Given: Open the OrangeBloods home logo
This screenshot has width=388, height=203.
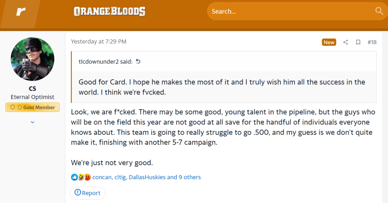Looking at the screenshot, I should point(110,12).
